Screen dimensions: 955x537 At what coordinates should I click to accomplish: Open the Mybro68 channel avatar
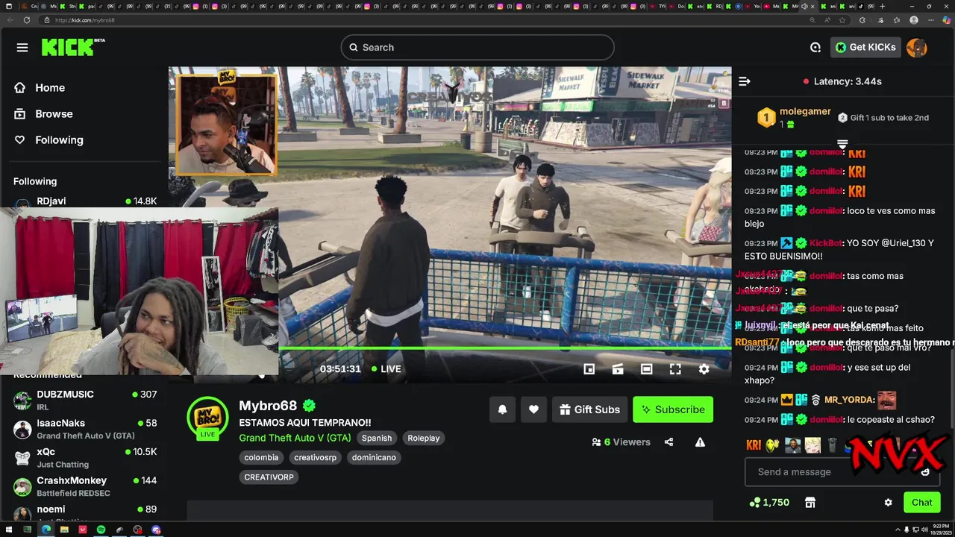(207, 418)
